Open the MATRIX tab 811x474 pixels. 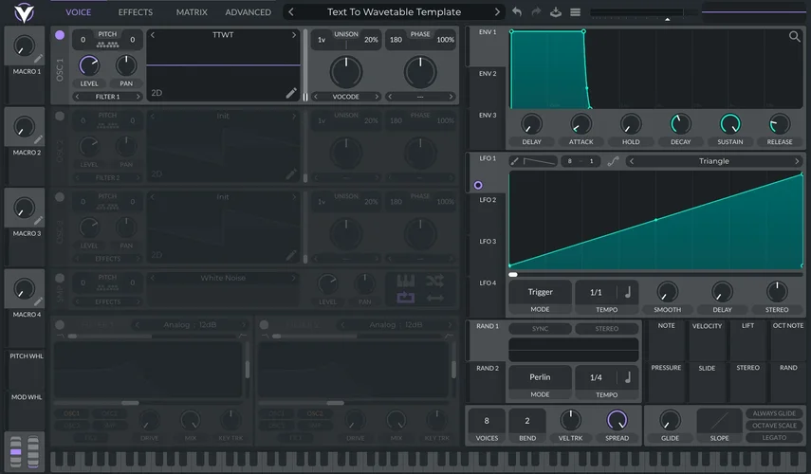(x=192, y=12)
